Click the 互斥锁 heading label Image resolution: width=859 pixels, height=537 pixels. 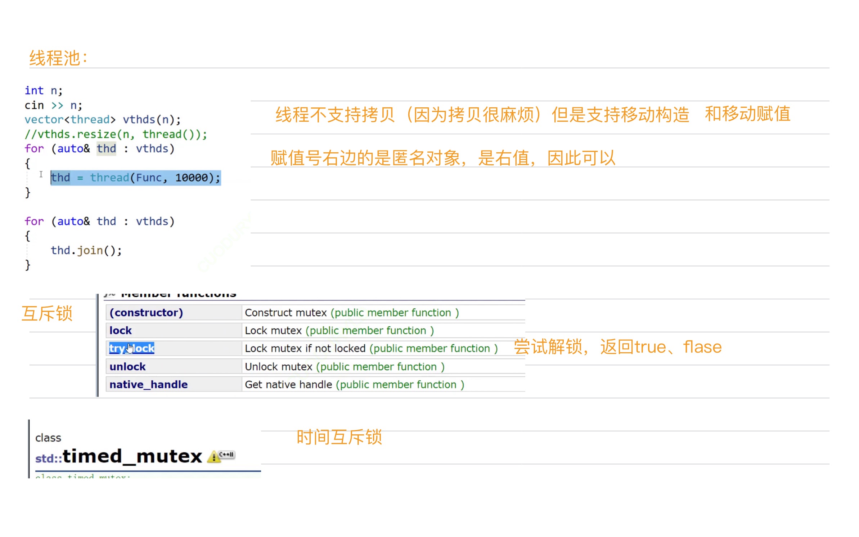47,313
